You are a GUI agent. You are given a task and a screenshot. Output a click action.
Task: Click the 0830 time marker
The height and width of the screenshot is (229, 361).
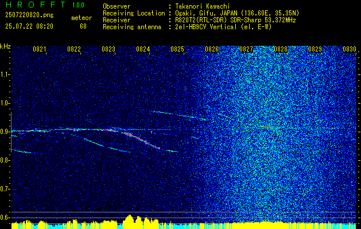350,49
